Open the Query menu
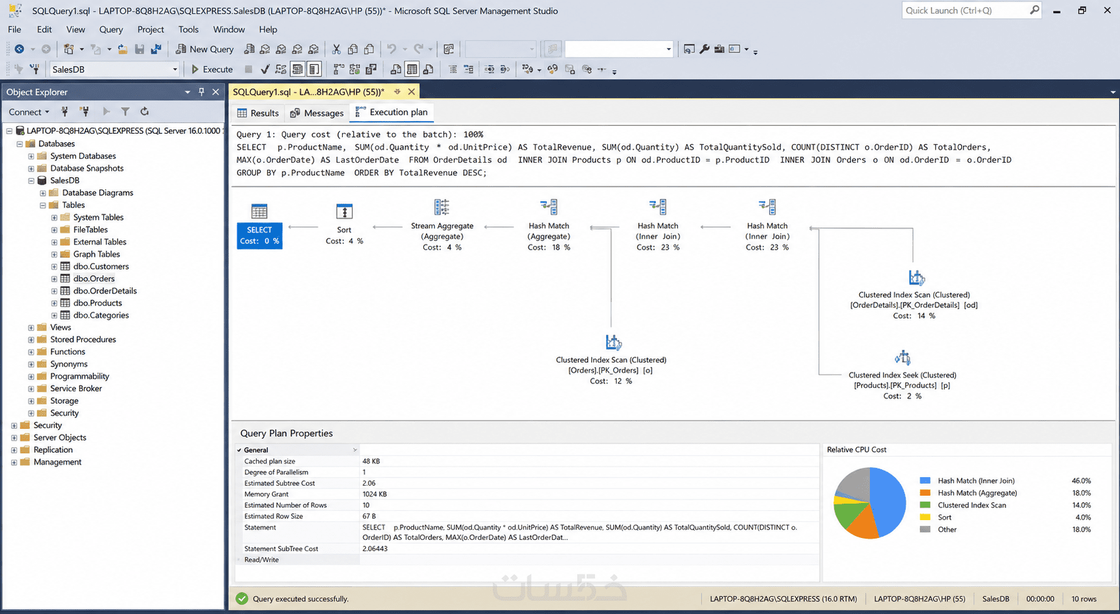The height and width of the screenshot is (614, 1120). (x=111, y=29)
